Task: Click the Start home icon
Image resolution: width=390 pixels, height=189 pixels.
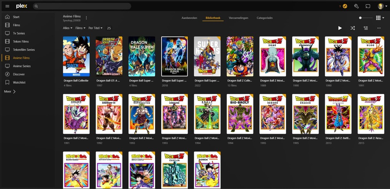Action: pyautogui.click(x=7, y=17)
